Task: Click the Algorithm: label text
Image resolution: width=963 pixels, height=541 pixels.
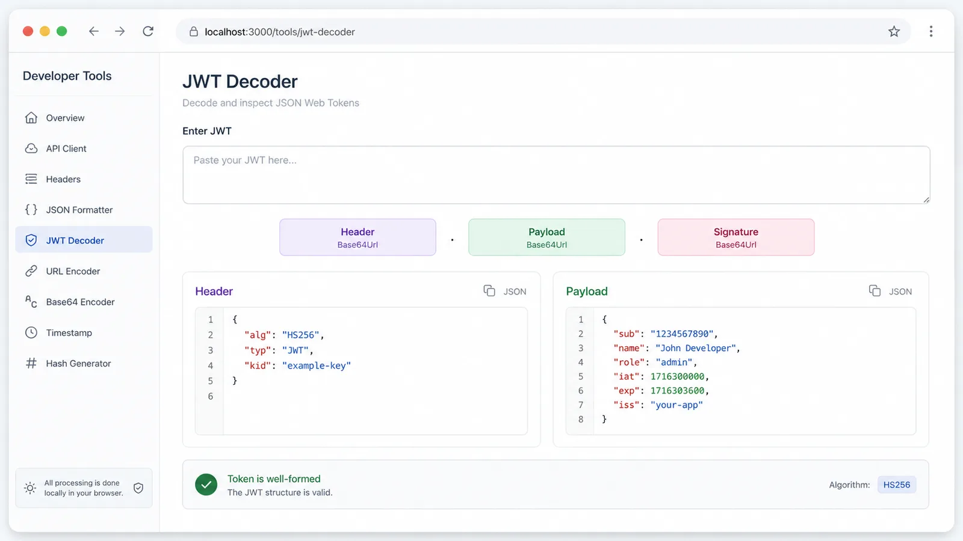Action: [849, 485]
